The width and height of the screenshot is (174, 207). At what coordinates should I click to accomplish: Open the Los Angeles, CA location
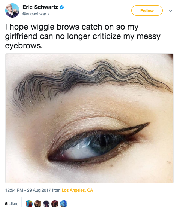77,190
